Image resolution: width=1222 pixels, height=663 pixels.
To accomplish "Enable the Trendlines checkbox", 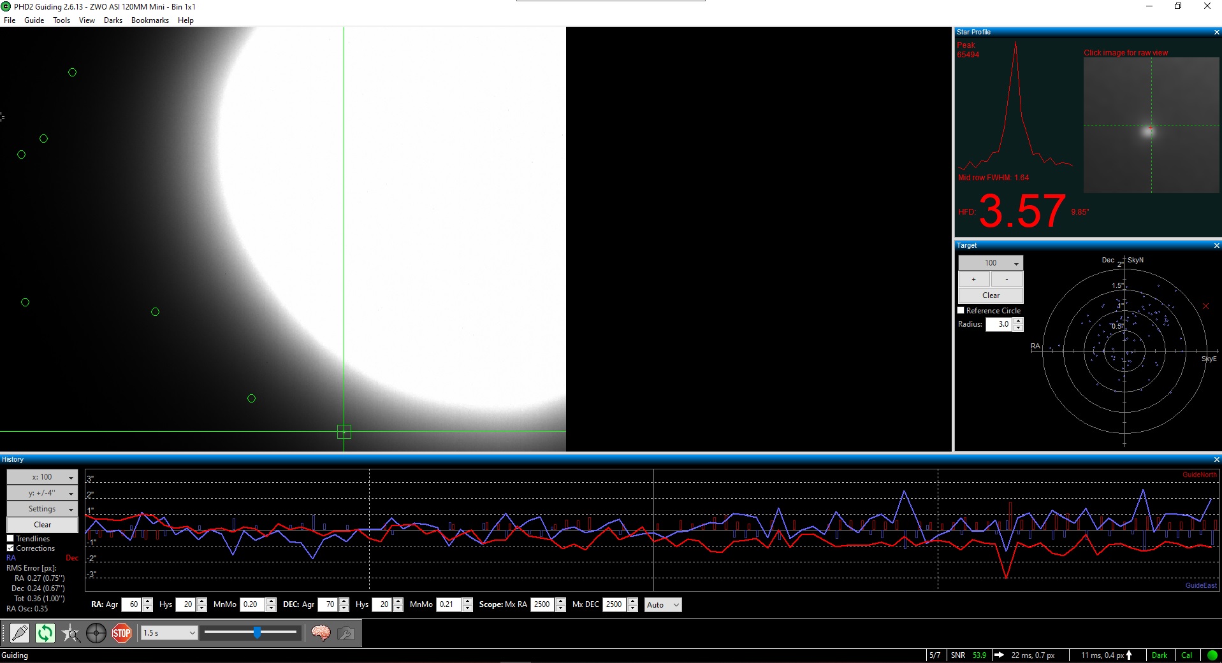I will [x=10, y=538].
